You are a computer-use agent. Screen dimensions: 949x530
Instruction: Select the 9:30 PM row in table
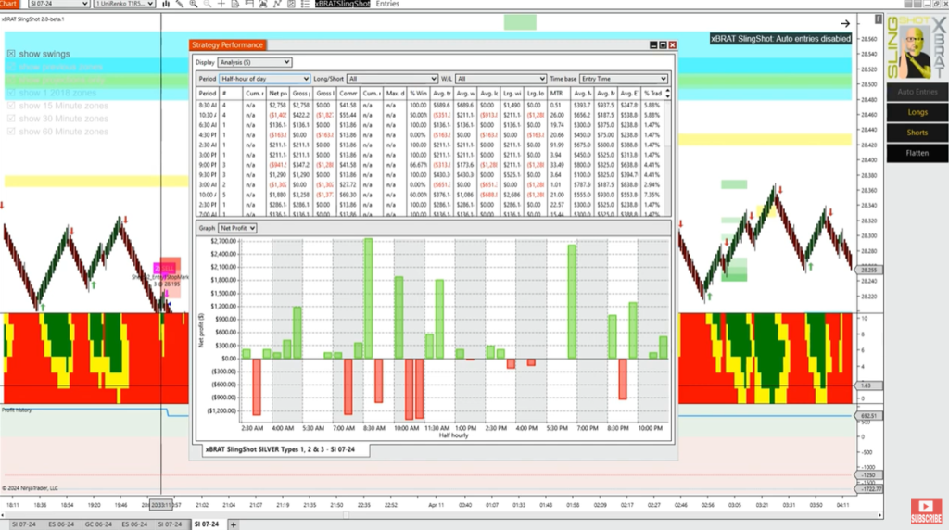431,175
